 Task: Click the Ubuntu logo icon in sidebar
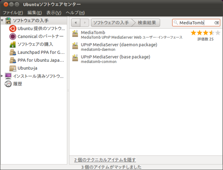coord(12,28)
